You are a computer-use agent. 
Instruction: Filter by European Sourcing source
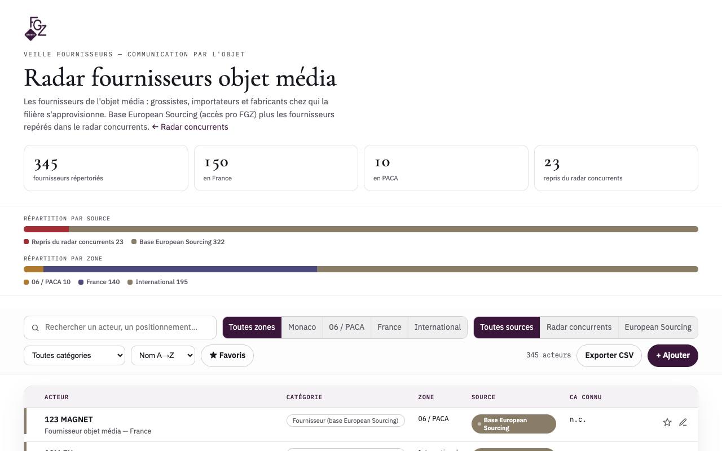tap(658, 328)
